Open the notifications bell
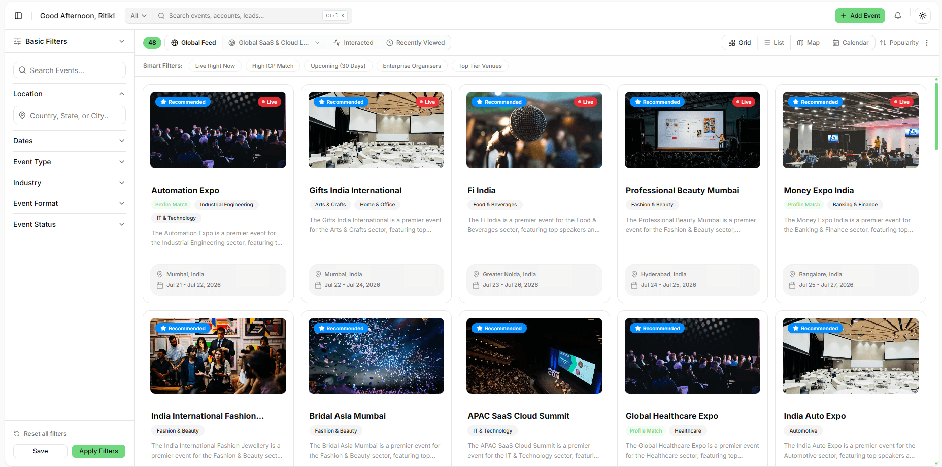The height and width of the screenshot is (467, 942). pyautogui.click(x=898, y=16)
